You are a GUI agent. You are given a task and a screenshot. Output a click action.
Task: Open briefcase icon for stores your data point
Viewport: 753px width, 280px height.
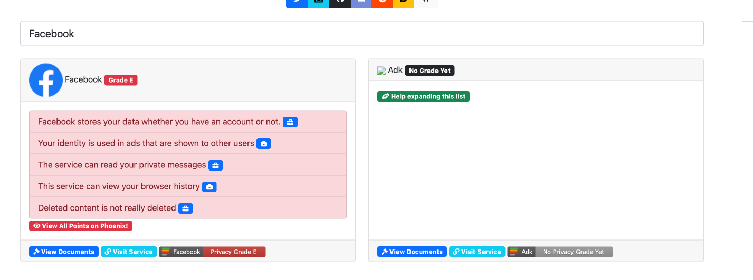[290, 122]
